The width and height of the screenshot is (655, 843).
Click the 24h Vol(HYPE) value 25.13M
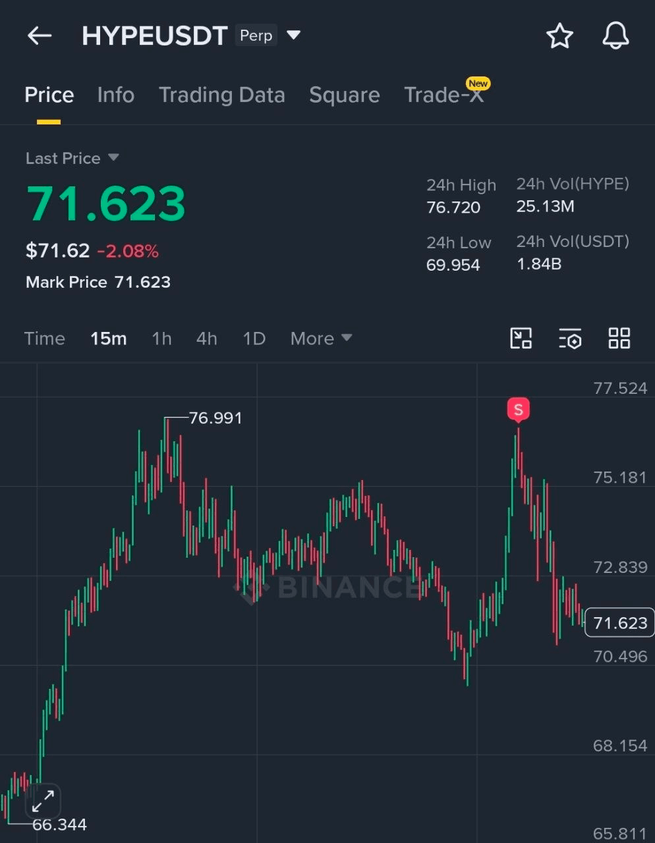[x=546, y=206]
